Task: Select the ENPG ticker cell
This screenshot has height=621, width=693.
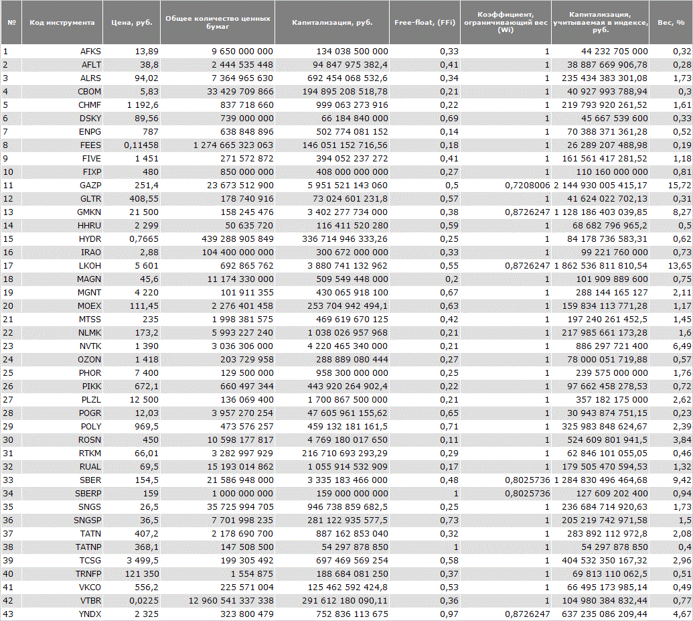Action: pyautogui.click(x=62, y=132)
